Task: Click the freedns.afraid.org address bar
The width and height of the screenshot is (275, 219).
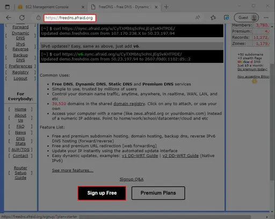Action: tap(70, 18)
